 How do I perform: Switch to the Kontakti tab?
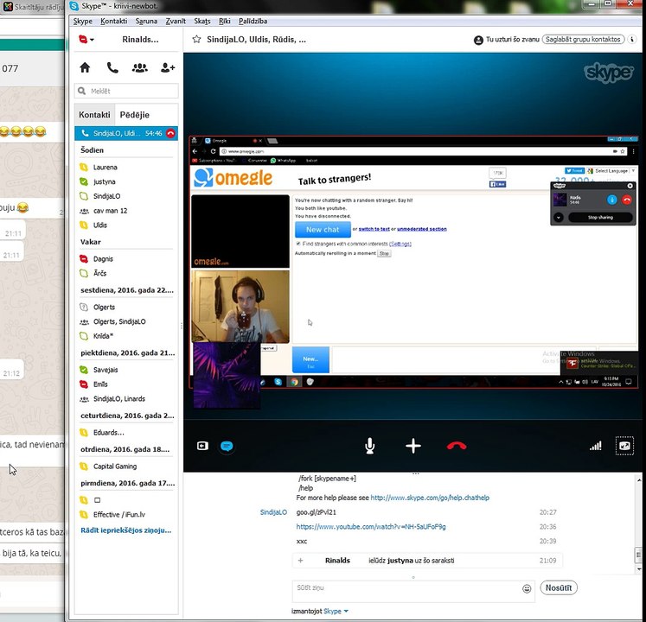click(94, 115)
